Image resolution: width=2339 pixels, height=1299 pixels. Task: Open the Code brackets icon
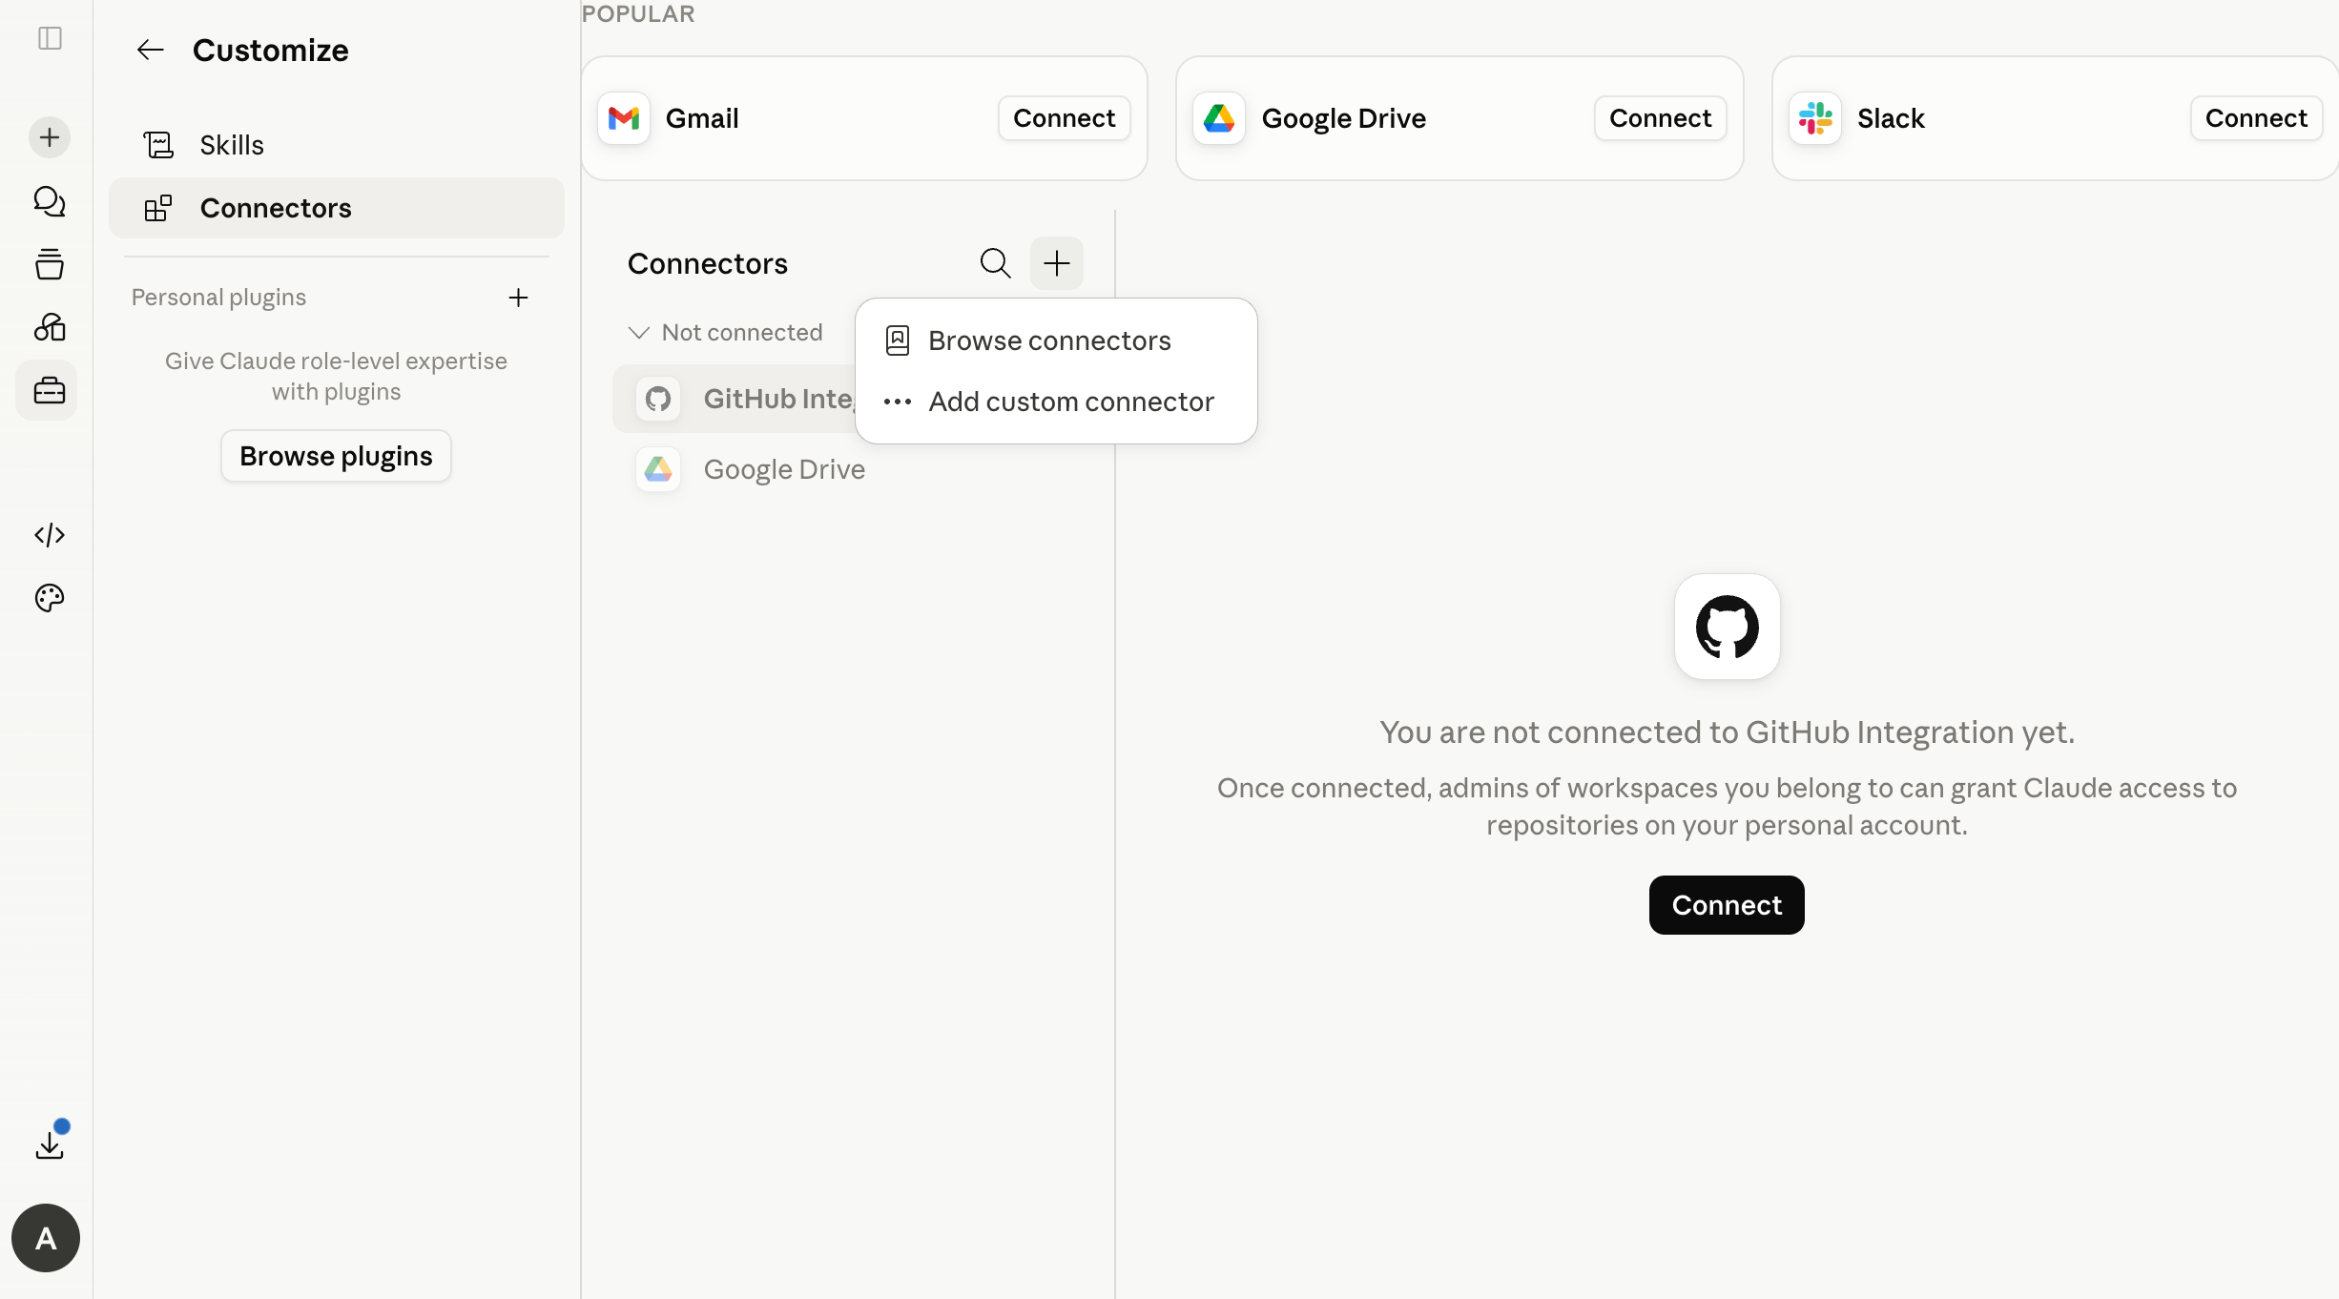(50, 535)
